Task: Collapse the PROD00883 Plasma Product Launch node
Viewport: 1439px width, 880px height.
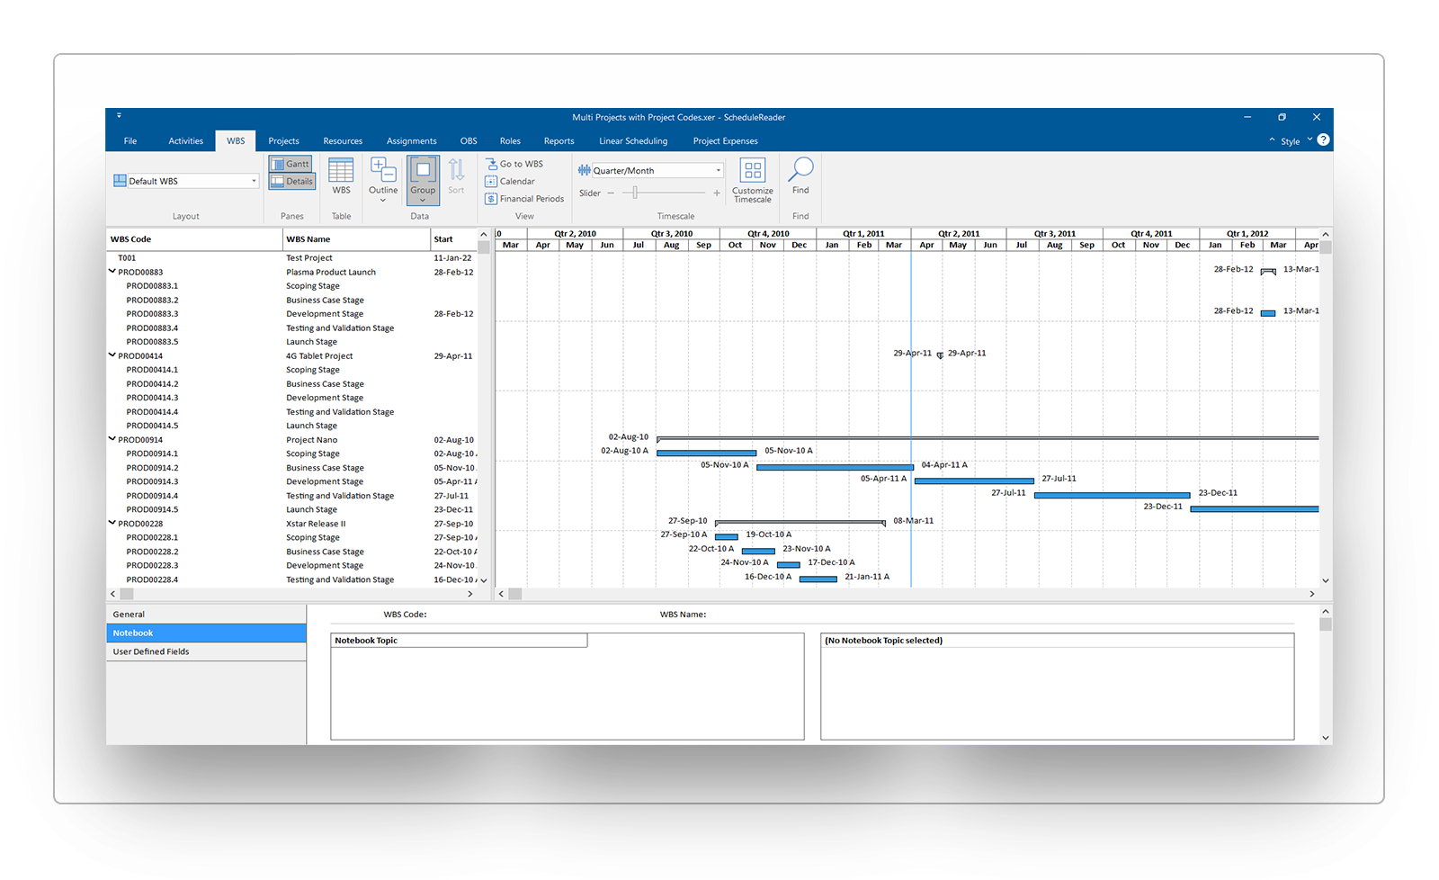Action: [112, 272]
